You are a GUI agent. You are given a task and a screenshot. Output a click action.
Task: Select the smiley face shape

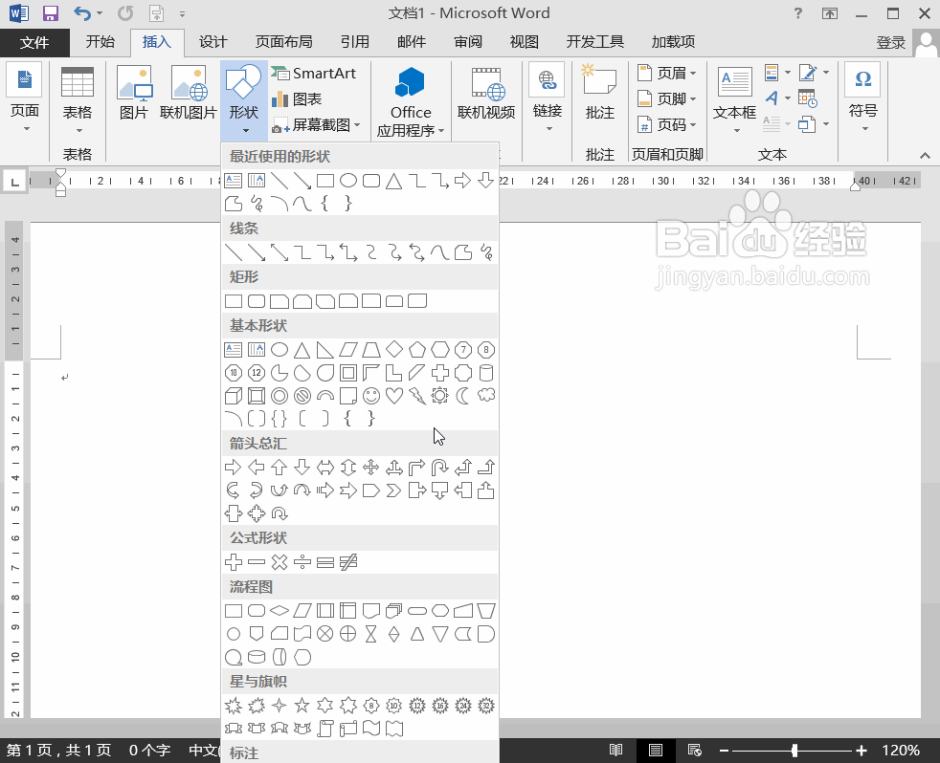(x=371, y=396)
